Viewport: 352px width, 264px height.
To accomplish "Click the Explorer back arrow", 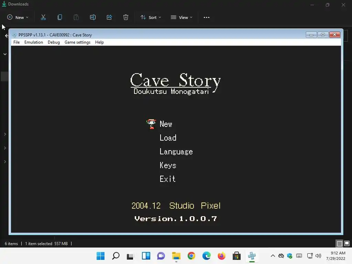I will click(x=7, y=36).
